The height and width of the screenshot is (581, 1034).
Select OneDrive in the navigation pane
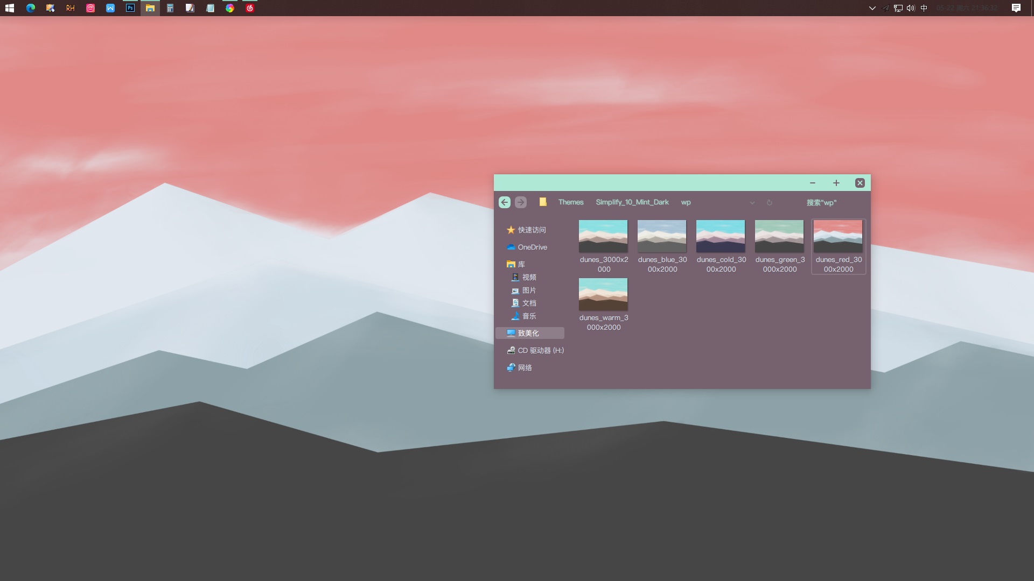click(x=527, y=247)
